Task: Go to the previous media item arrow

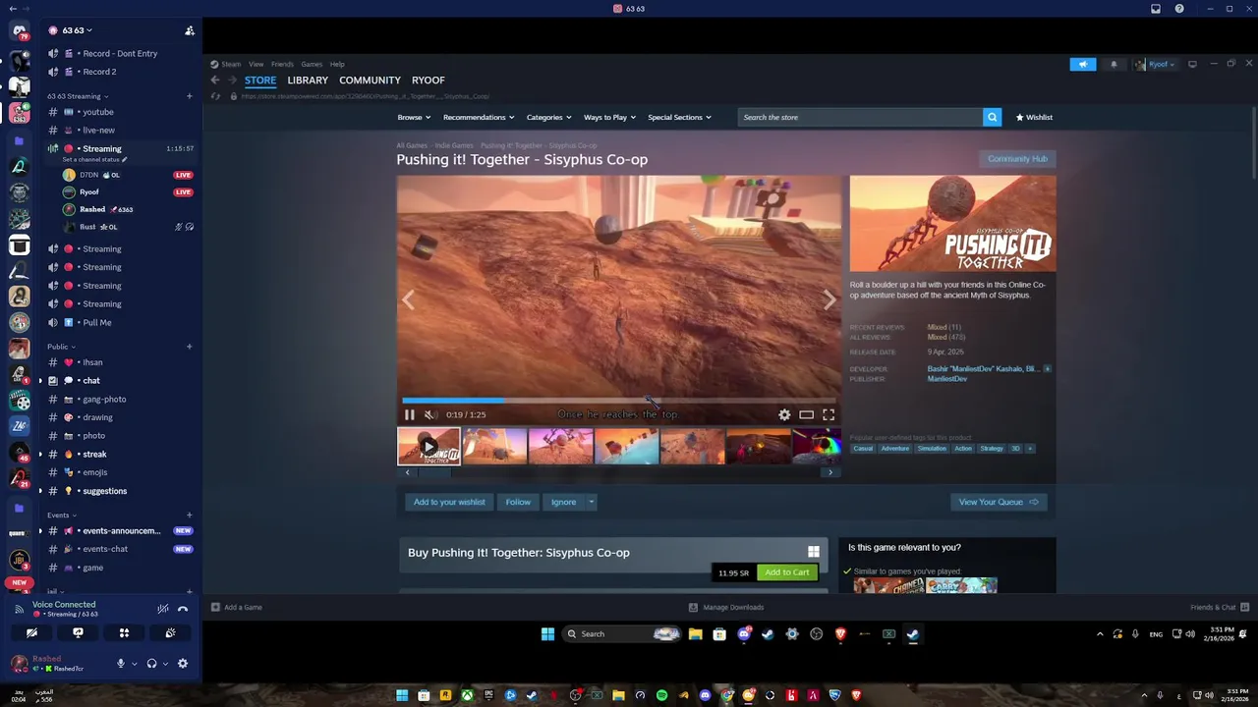Action: [x=409, y=299]
